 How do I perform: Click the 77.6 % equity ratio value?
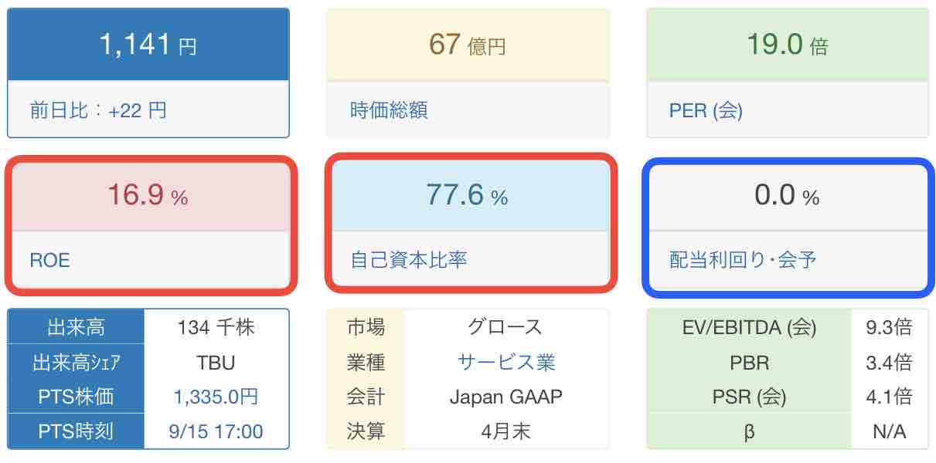point(468,195)
